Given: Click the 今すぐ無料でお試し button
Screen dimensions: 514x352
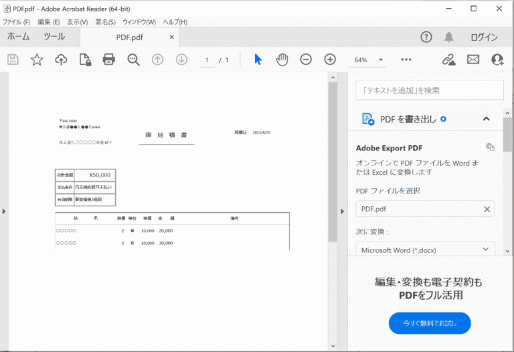Looking at the screenshot, I should pyautogui.click(x=430, y=323).
